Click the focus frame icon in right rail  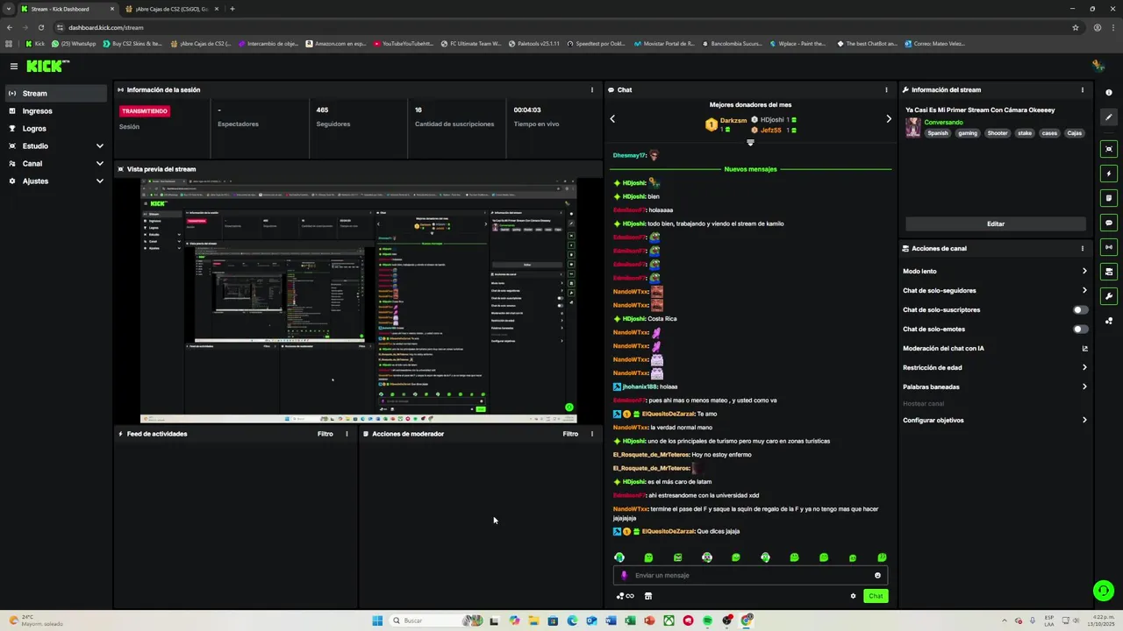tap(1109, 149)
